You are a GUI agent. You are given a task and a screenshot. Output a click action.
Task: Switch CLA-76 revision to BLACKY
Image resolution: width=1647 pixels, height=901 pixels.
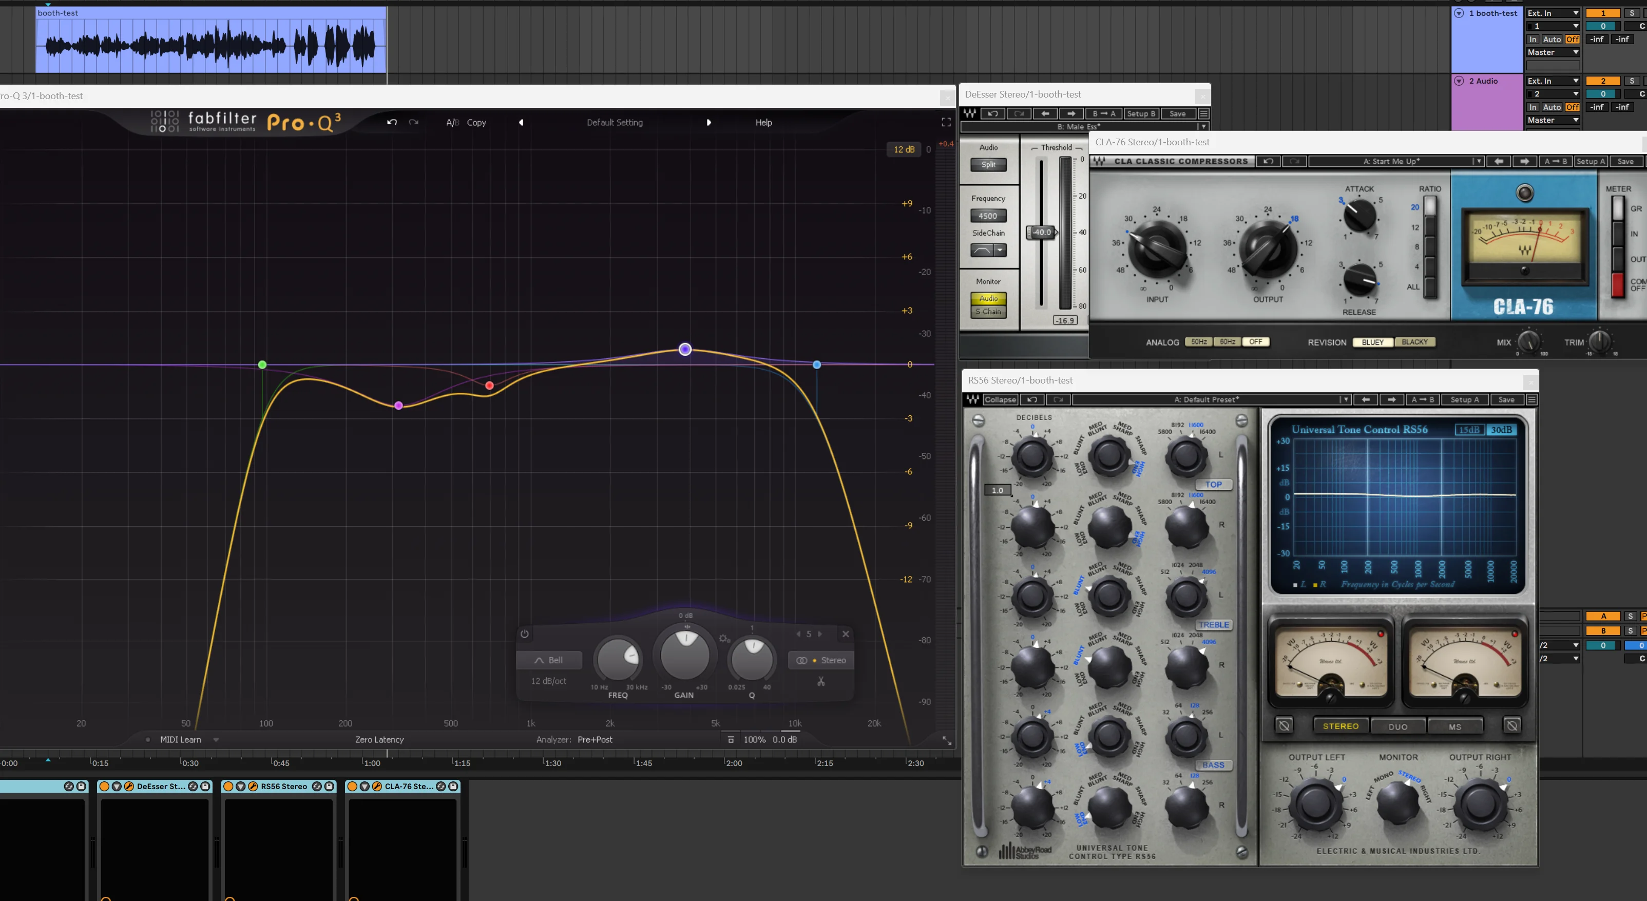[1414, 342]
